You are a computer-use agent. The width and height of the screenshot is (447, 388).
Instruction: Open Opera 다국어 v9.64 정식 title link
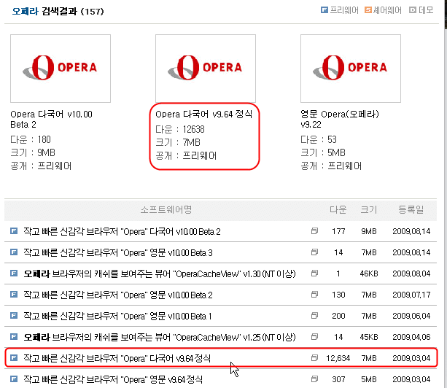click(x=204, y=115)
